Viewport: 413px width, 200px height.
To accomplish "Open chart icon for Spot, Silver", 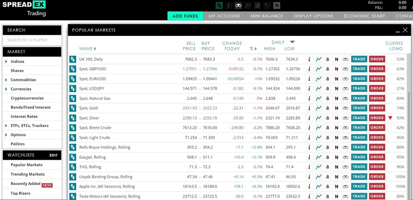I will pos(319,118).
